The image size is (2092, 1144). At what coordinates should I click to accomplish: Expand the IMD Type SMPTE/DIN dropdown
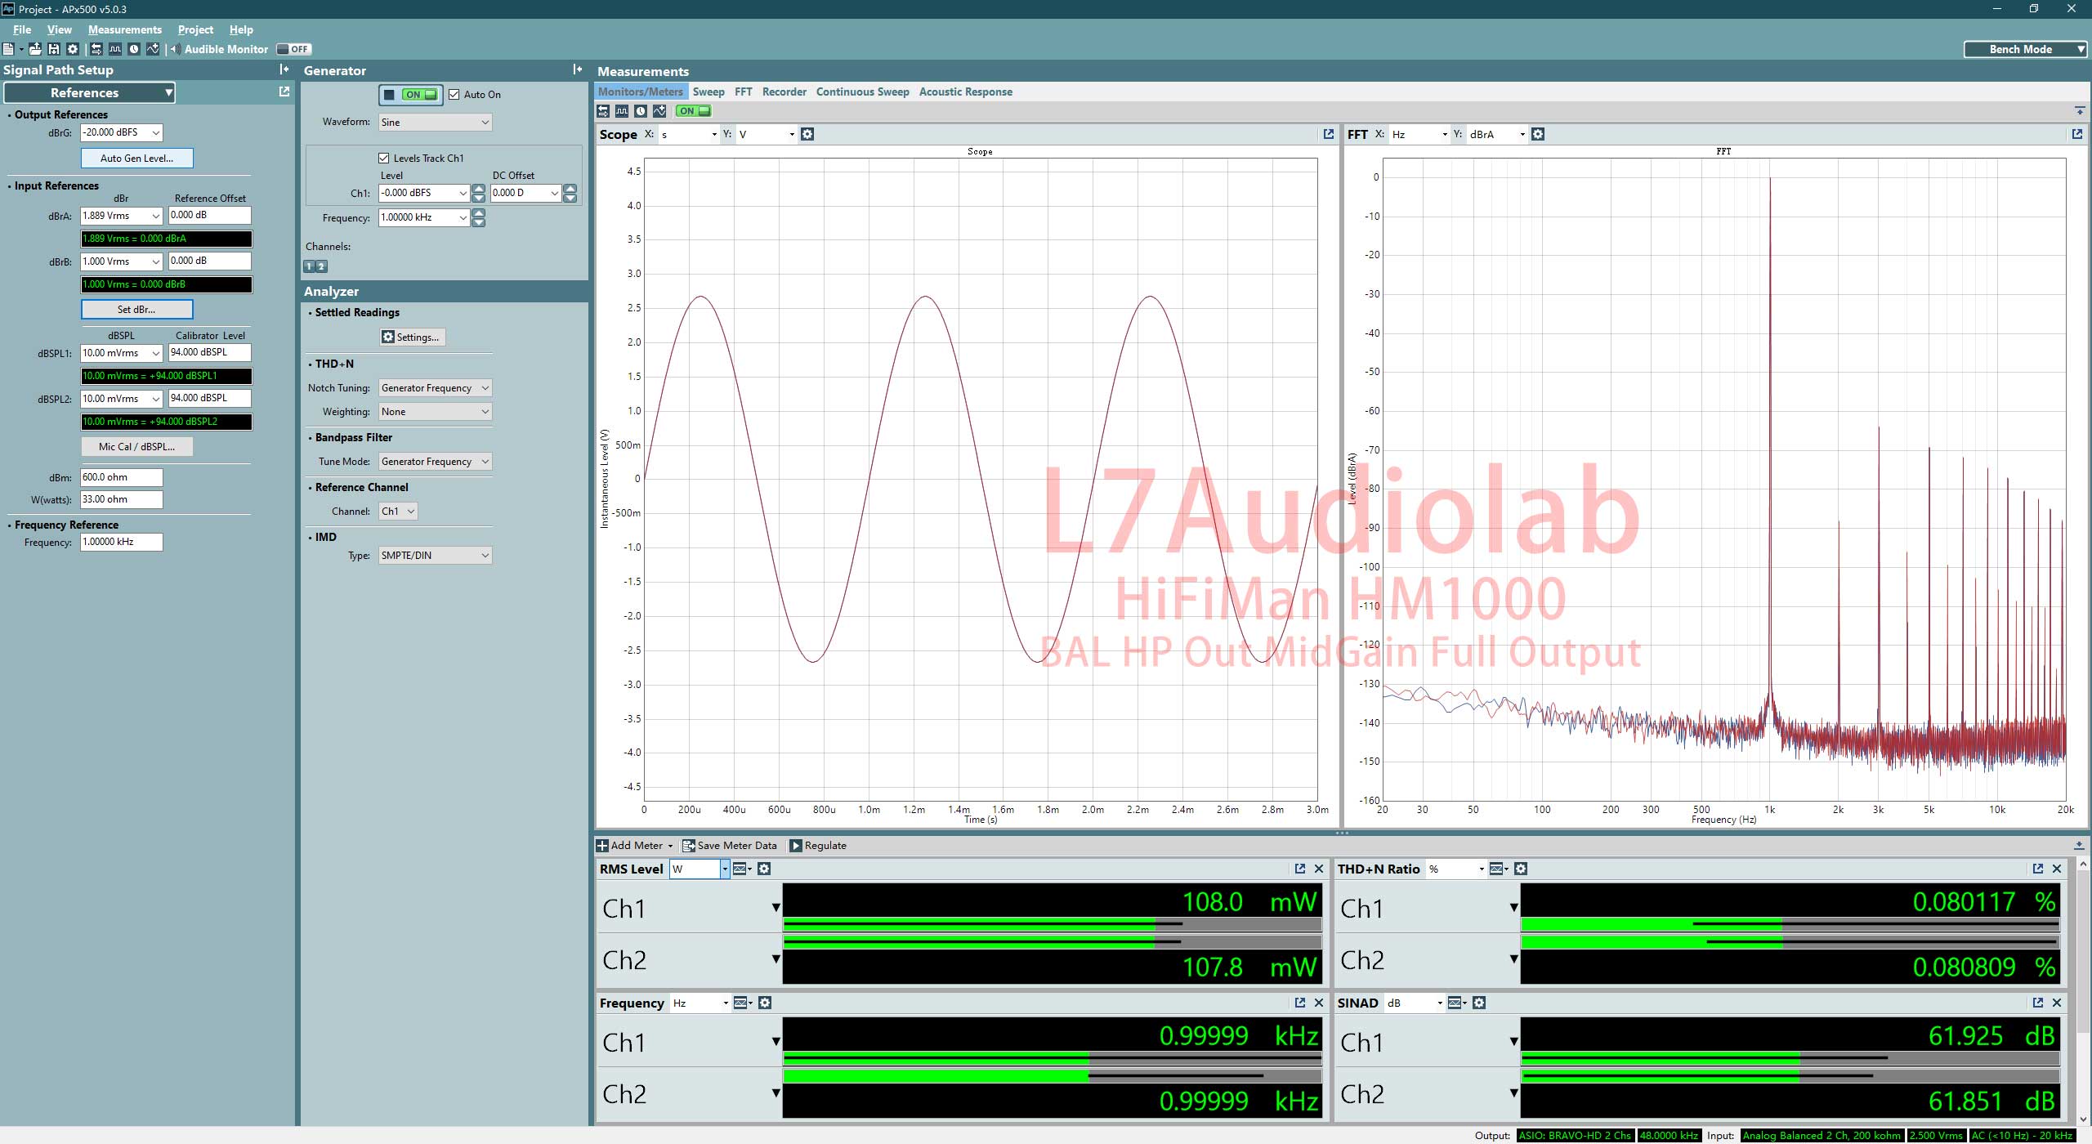(x=435, y=556)
